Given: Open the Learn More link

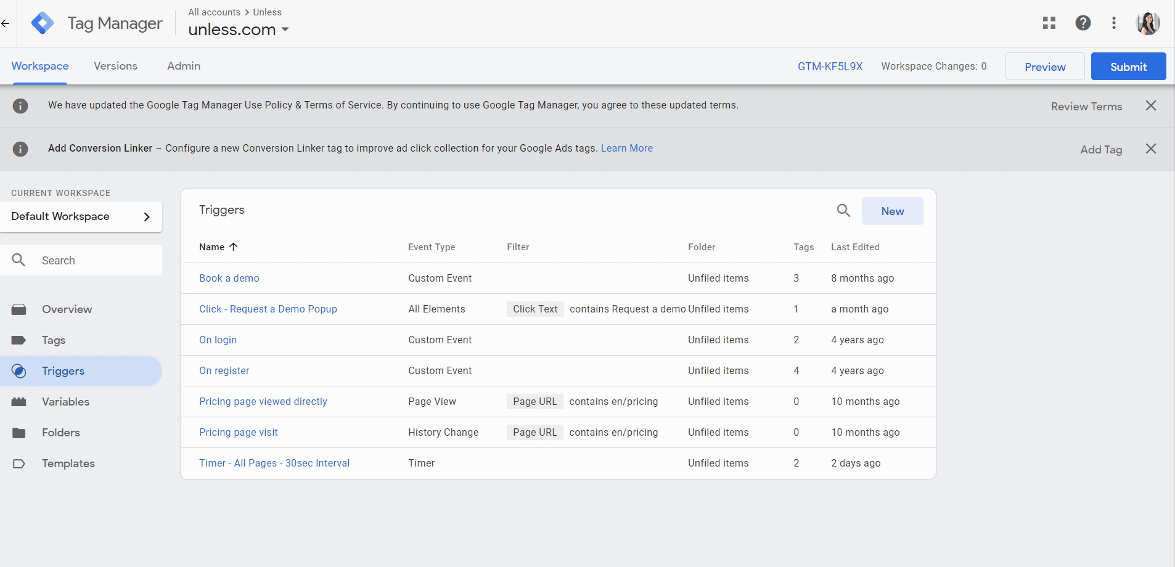Looking at the screenshot, I should click(x=626, y=149).
